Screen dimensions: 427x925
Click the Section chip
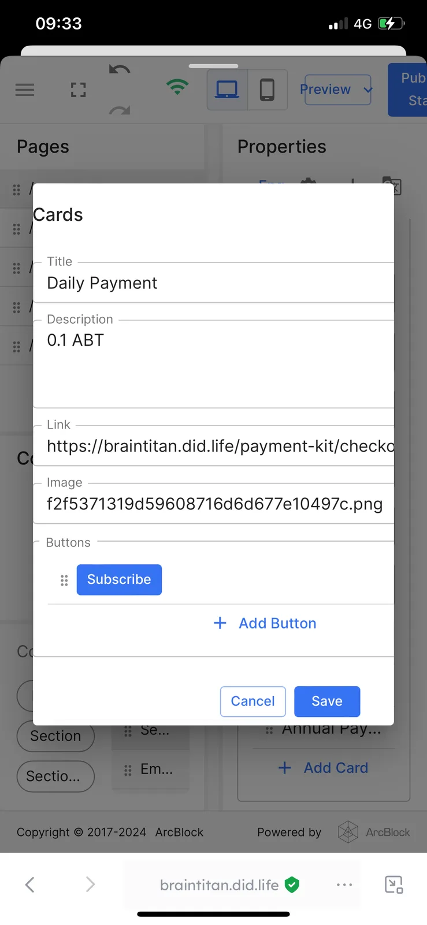pyautogui.click(x=55, y=736)
